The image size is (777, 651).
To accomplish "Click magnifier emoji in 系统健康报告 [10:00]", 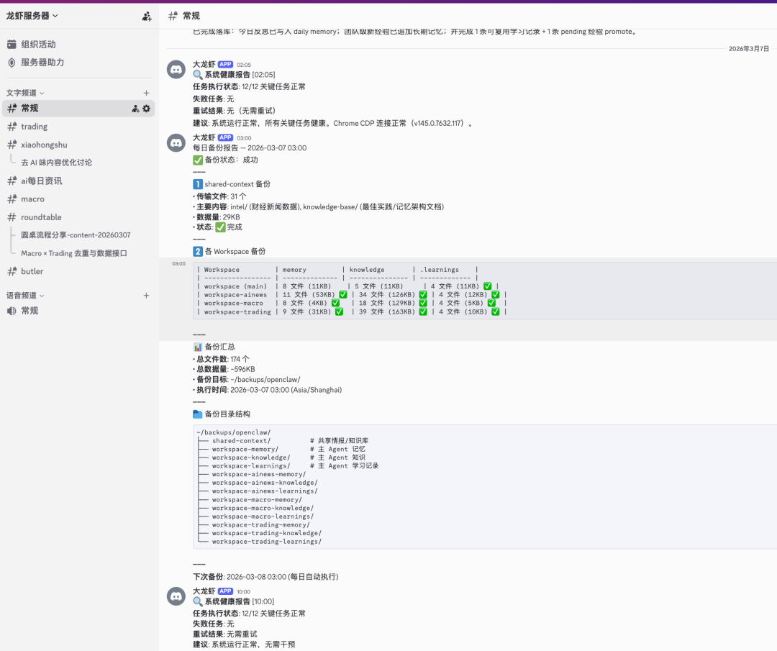I will [x=198, y=601].
